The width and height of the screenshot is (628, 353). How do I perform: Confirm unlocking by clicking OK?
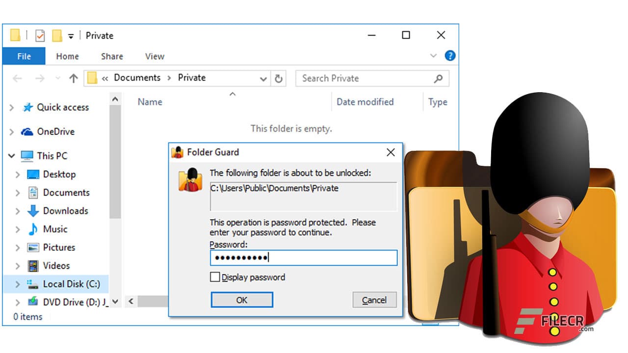pyautogui.click(x=241, y=300)
